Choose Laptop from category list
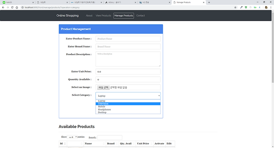Screen dimensions: 274x148 coord(128,101)
